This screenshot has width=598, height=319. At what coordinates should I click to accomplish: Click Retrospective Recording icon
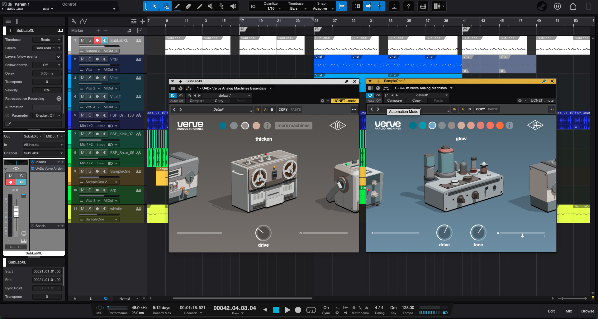59,99
